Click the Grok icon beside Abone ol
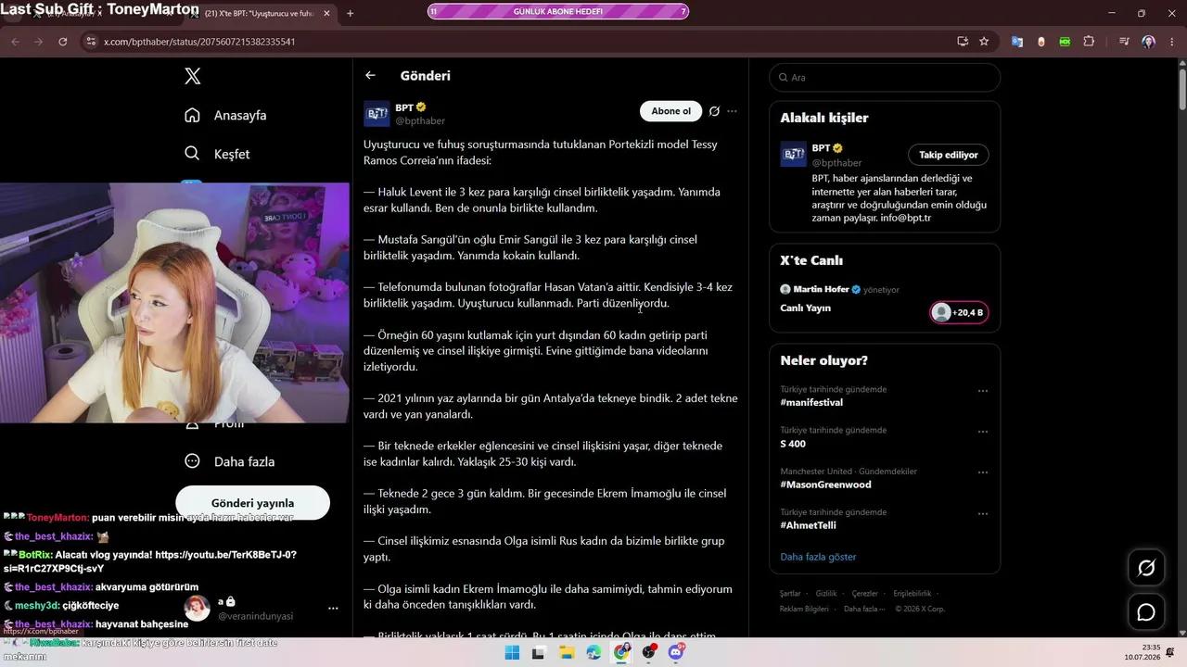Image resolution: width=1187 pixels, height=667 pixels. pos(714,111)
